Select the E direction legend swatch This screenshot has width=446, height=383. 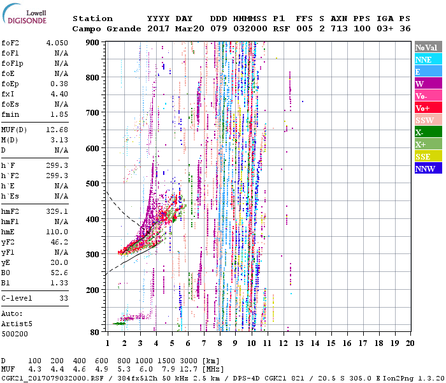coord(428,71)
